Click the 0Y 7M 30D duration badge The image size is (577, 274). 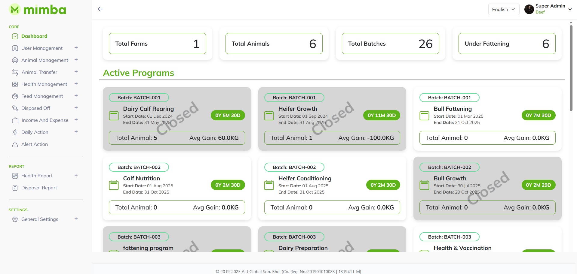click(x=538, y=115)
